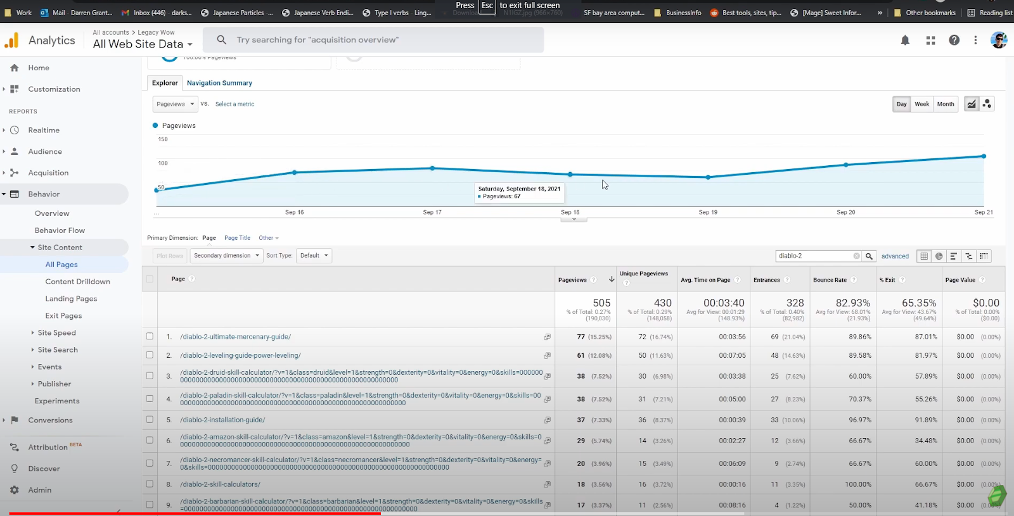Open the mercenary guide page in new window icon
1014x516 pixels.
[547, 337]
